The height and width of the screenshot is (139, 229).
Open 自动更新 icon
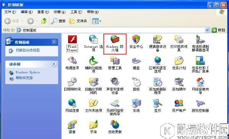click(x=115, y=124)
